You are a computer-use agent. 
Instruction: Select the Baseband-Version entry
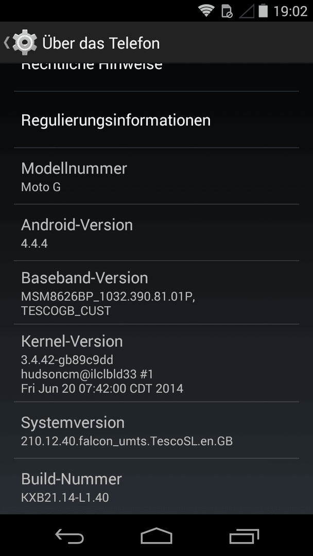pyautogui.click(x=156, y=292)
